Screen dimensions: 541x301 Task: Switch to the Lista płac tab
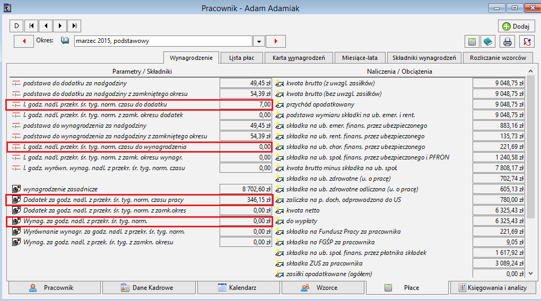(x=241, y=58)
